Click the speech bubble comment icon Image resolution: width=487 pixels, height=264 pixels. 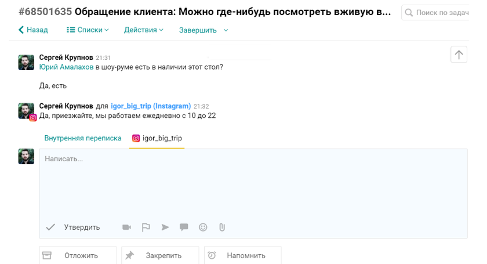coord(184,227)
